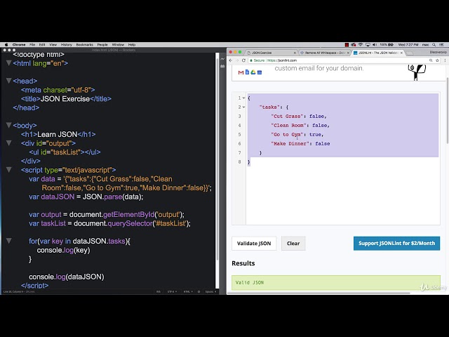The height and width of the screenshot is (337, 449).
Task: Collapse the for loop block
Action: pyautogui.click(x=9, y=241)
